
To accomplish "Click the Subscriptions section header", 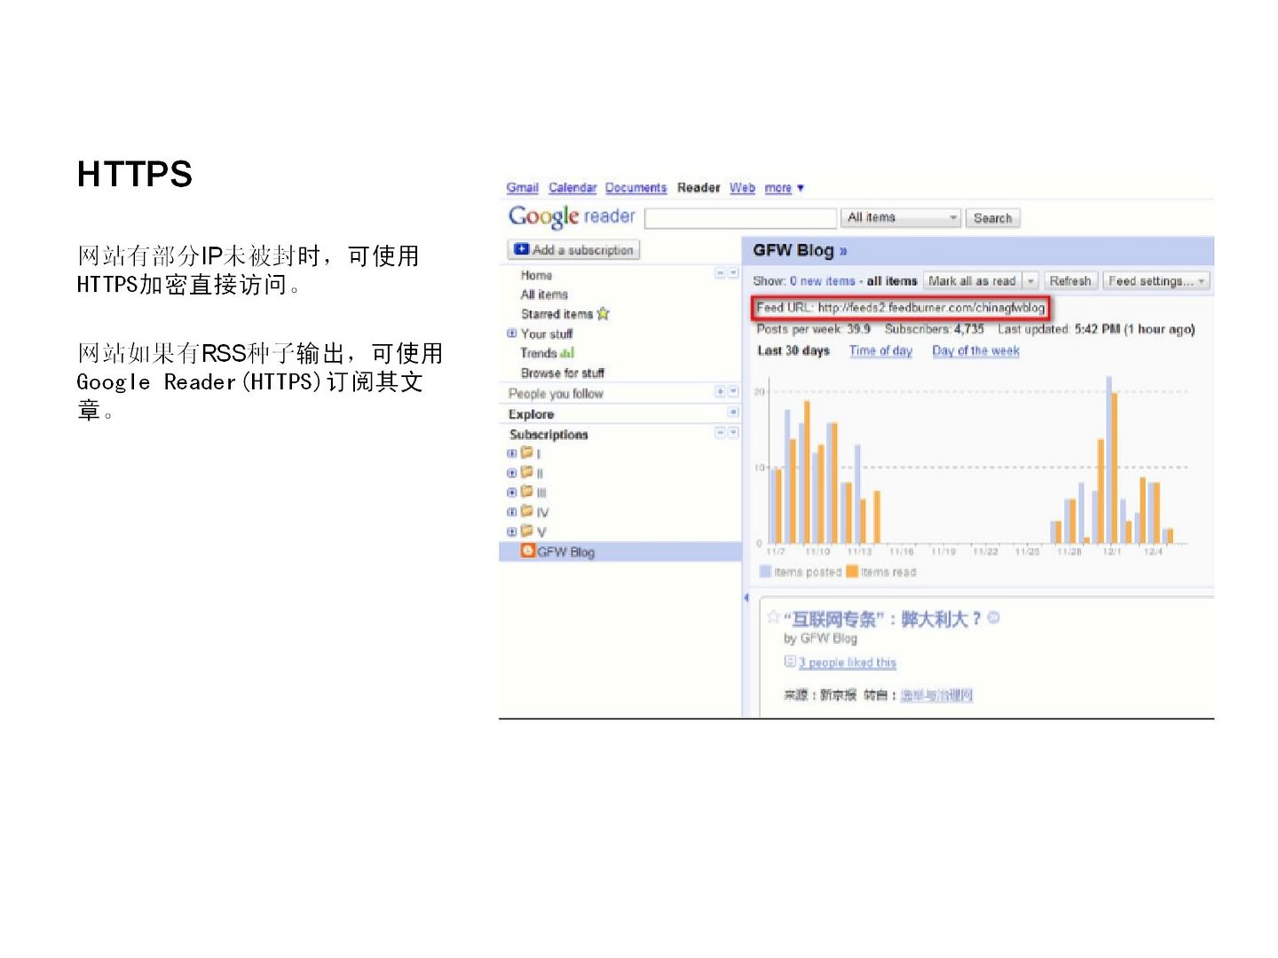I will (x=548, y=435).
